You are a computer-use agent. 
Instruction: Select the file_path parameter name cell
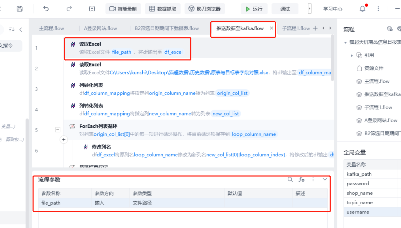click(65, 203)
